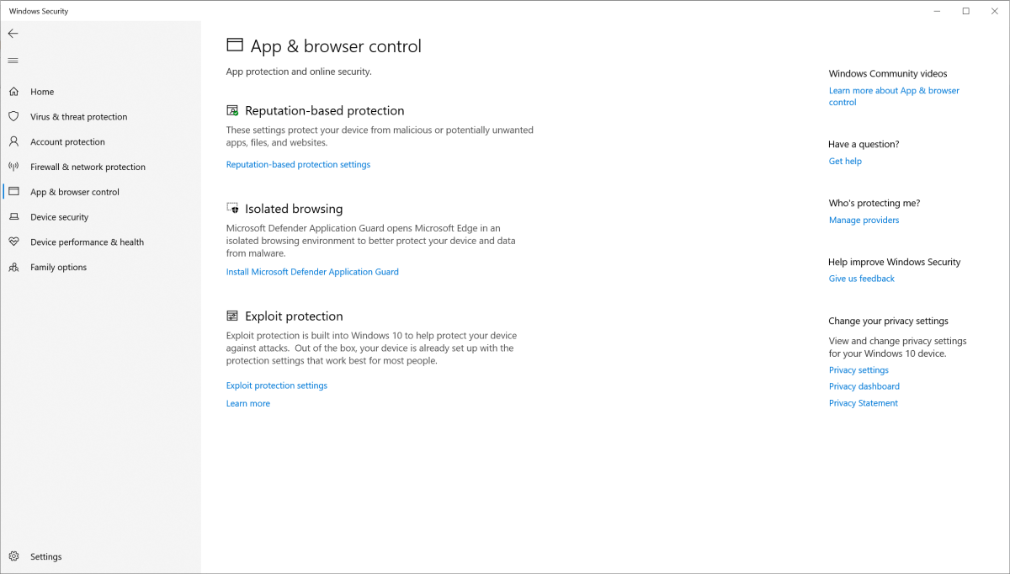Image resolution: width=1010 pixels, height=574 pixels.
Task: Install Microsoft Defender Application Guard
Action: tap(312, 271)
